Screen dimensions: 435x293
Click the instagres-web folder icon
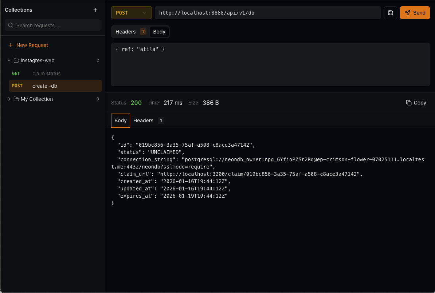16,60
